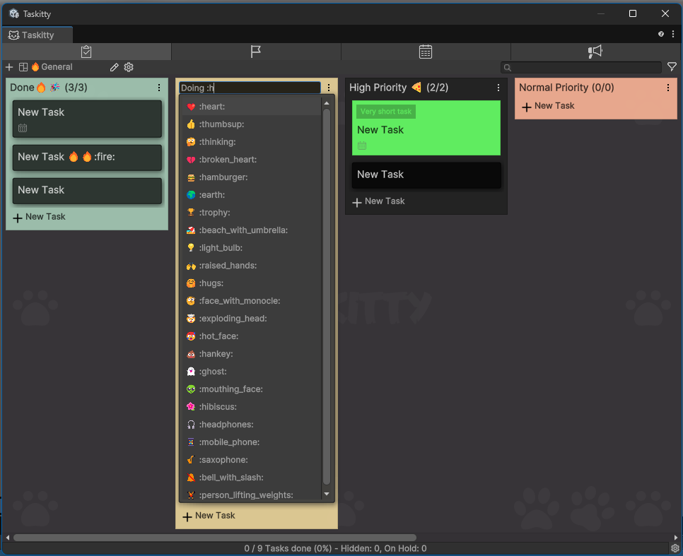Viewport: 683px width, 556px height.
Task: Open the calendar view tab
Action: 425,52
